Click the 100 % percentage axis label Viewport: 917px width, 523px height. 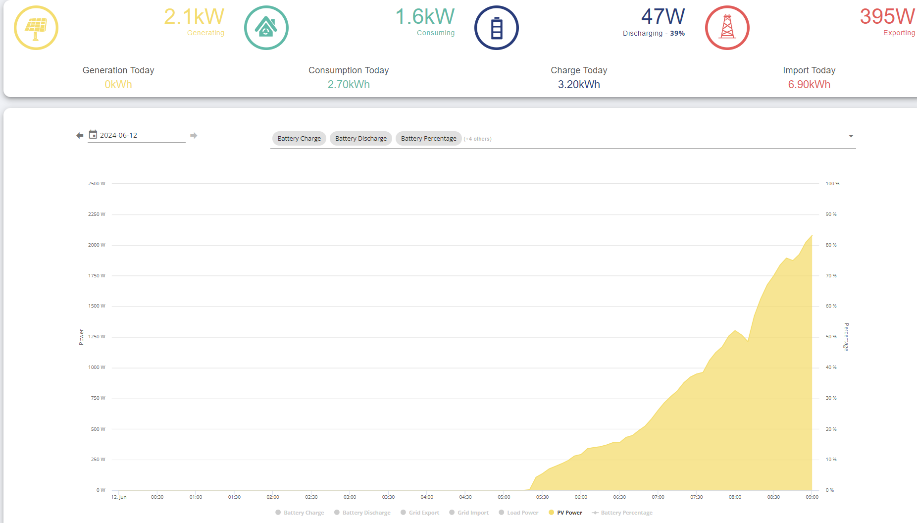(832, 184)
